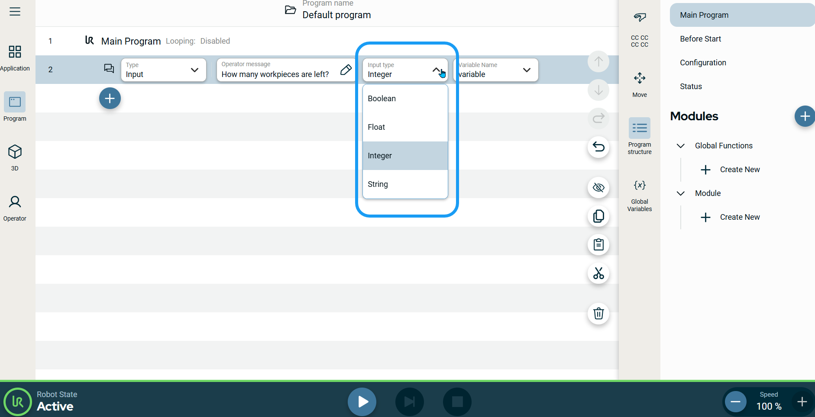Choose String from input type list

[405, 184]
